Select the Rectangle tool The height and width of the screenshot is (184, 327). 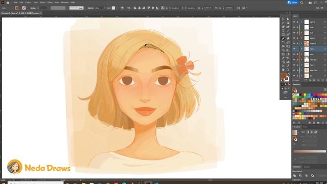(x=283, y=35)
